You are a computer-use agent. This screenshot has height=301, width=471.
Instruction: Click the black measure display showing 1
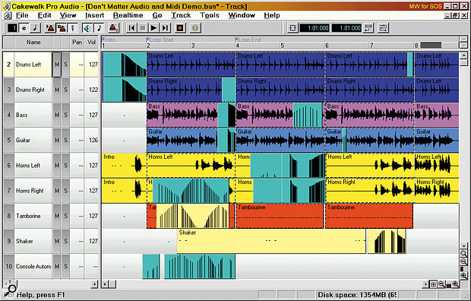point(12,28)
